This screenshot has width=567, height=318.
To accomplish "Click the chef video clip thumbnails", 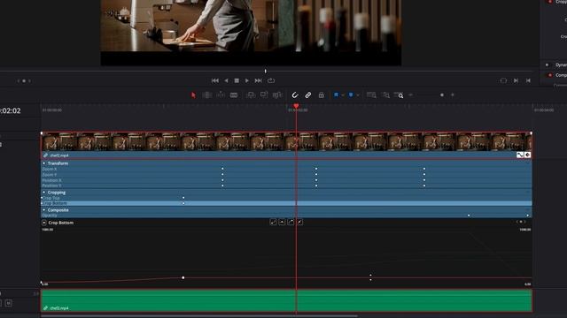I will [286, 141].
